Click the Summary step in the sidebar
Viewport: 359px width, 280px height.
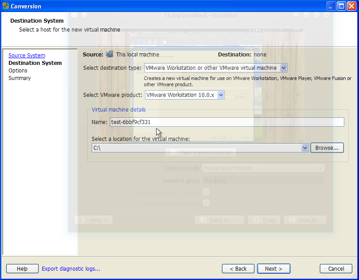click(20, 78)
